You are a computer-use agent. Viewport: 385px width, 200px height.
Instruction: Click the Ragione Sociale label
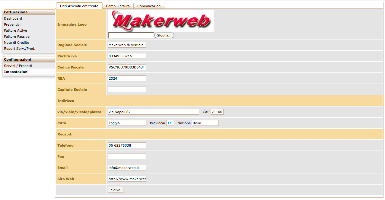pos(72,45)
